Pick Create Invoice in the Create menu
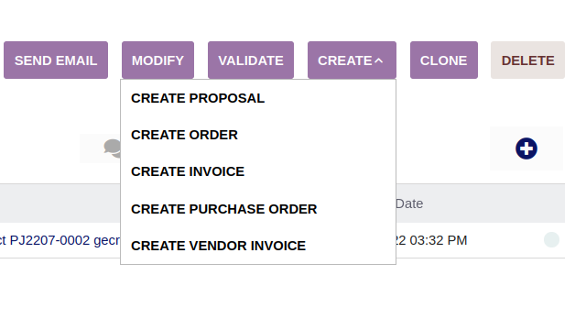 click(188, 171)
